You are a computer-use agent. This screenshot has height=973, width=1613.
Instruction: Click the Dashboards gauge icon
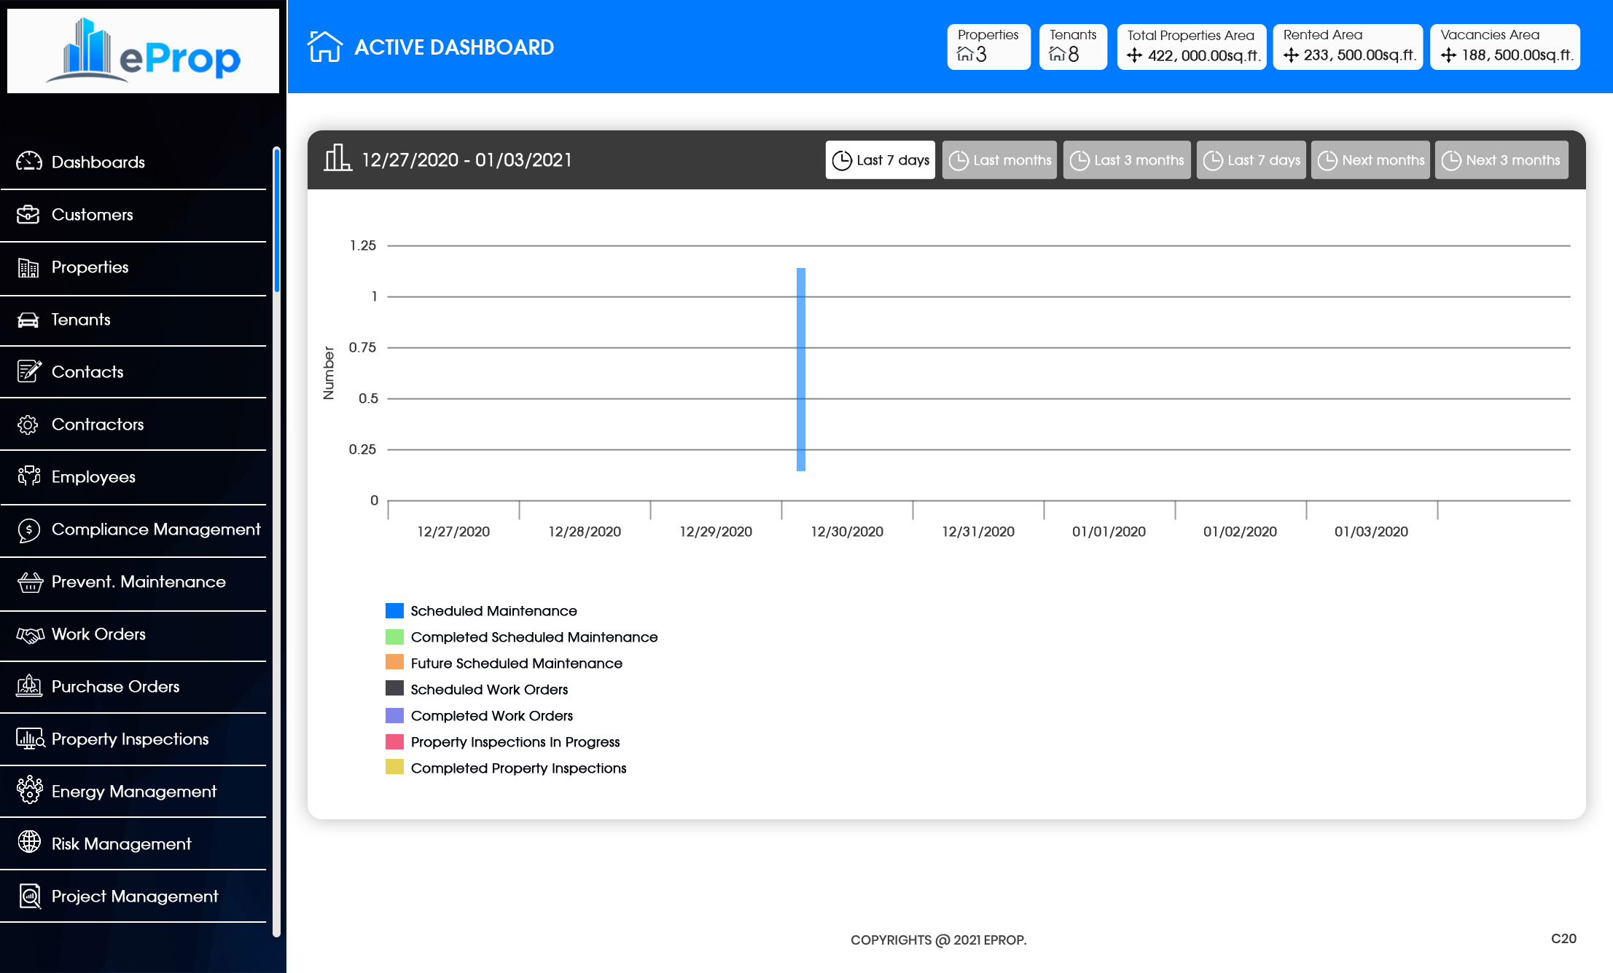(28, 162)
